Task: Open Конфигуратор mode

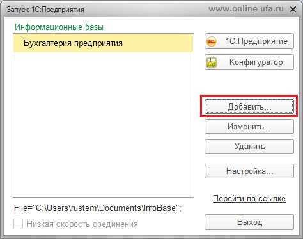Action: click(249, 62)
